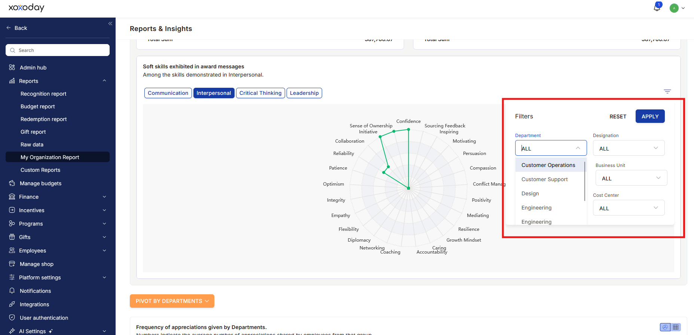Screen dimensions: 694x335
Task: Expand the Platform settings section chevron
Action: pyautogui.click(x=104, y=277)
